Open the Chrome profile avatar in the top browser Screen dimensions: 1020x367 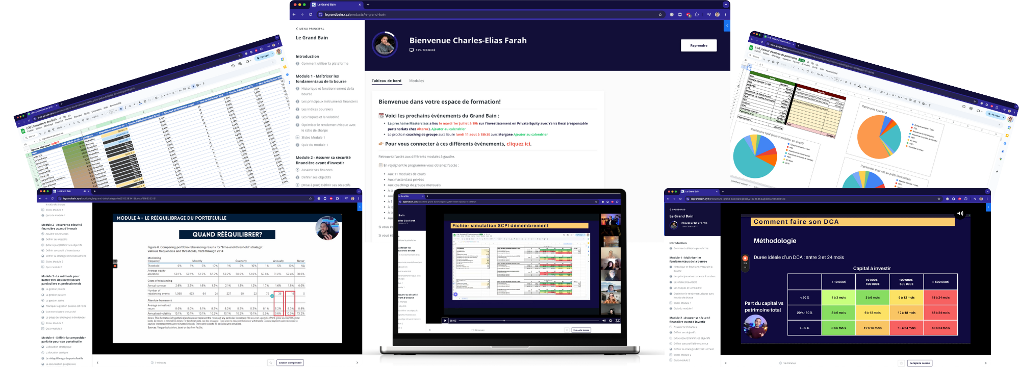tap(717, 14)
